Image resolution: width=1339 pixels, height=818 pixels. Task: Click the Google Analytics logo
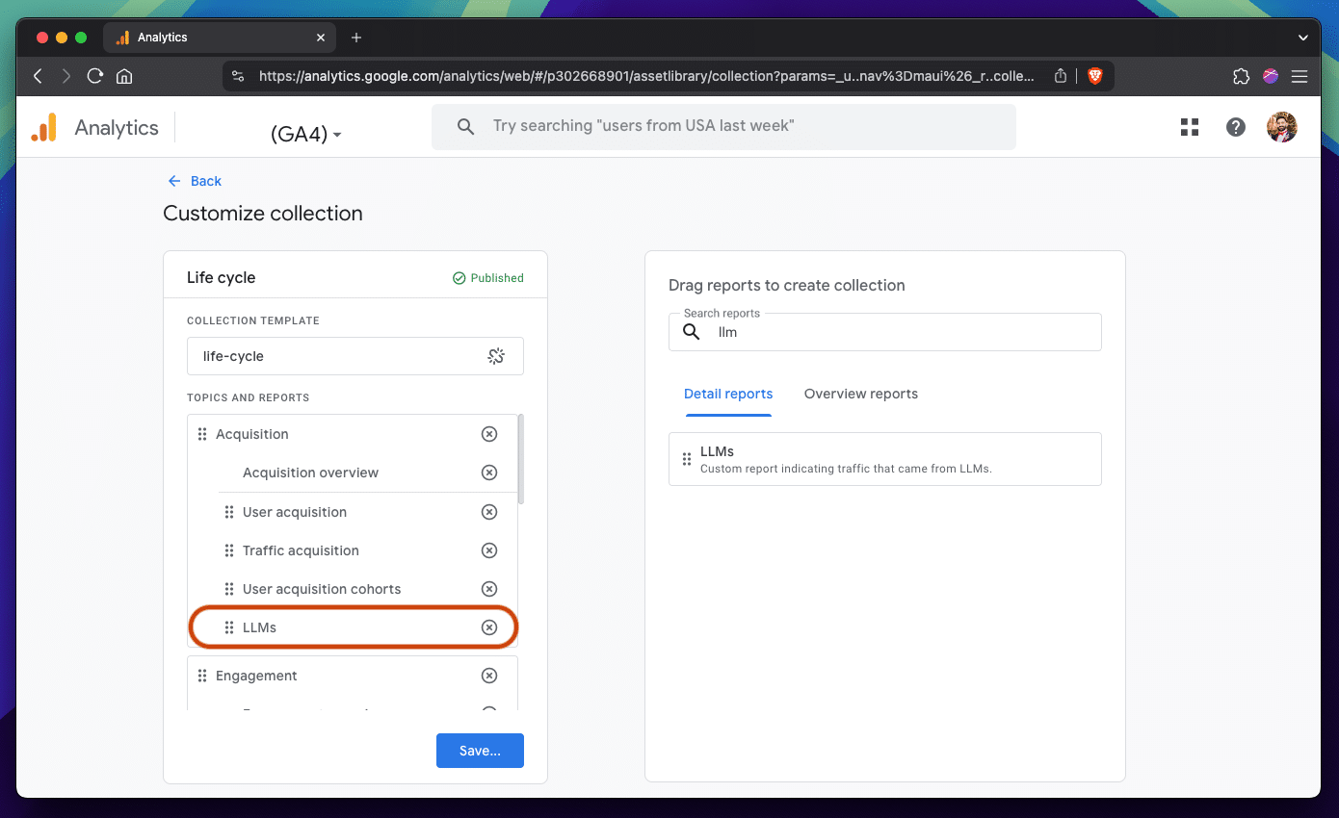click(44, 128)
